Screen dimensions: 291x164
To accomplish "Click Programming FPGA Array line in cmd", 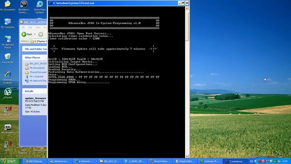I will click(x=79, y=82).
